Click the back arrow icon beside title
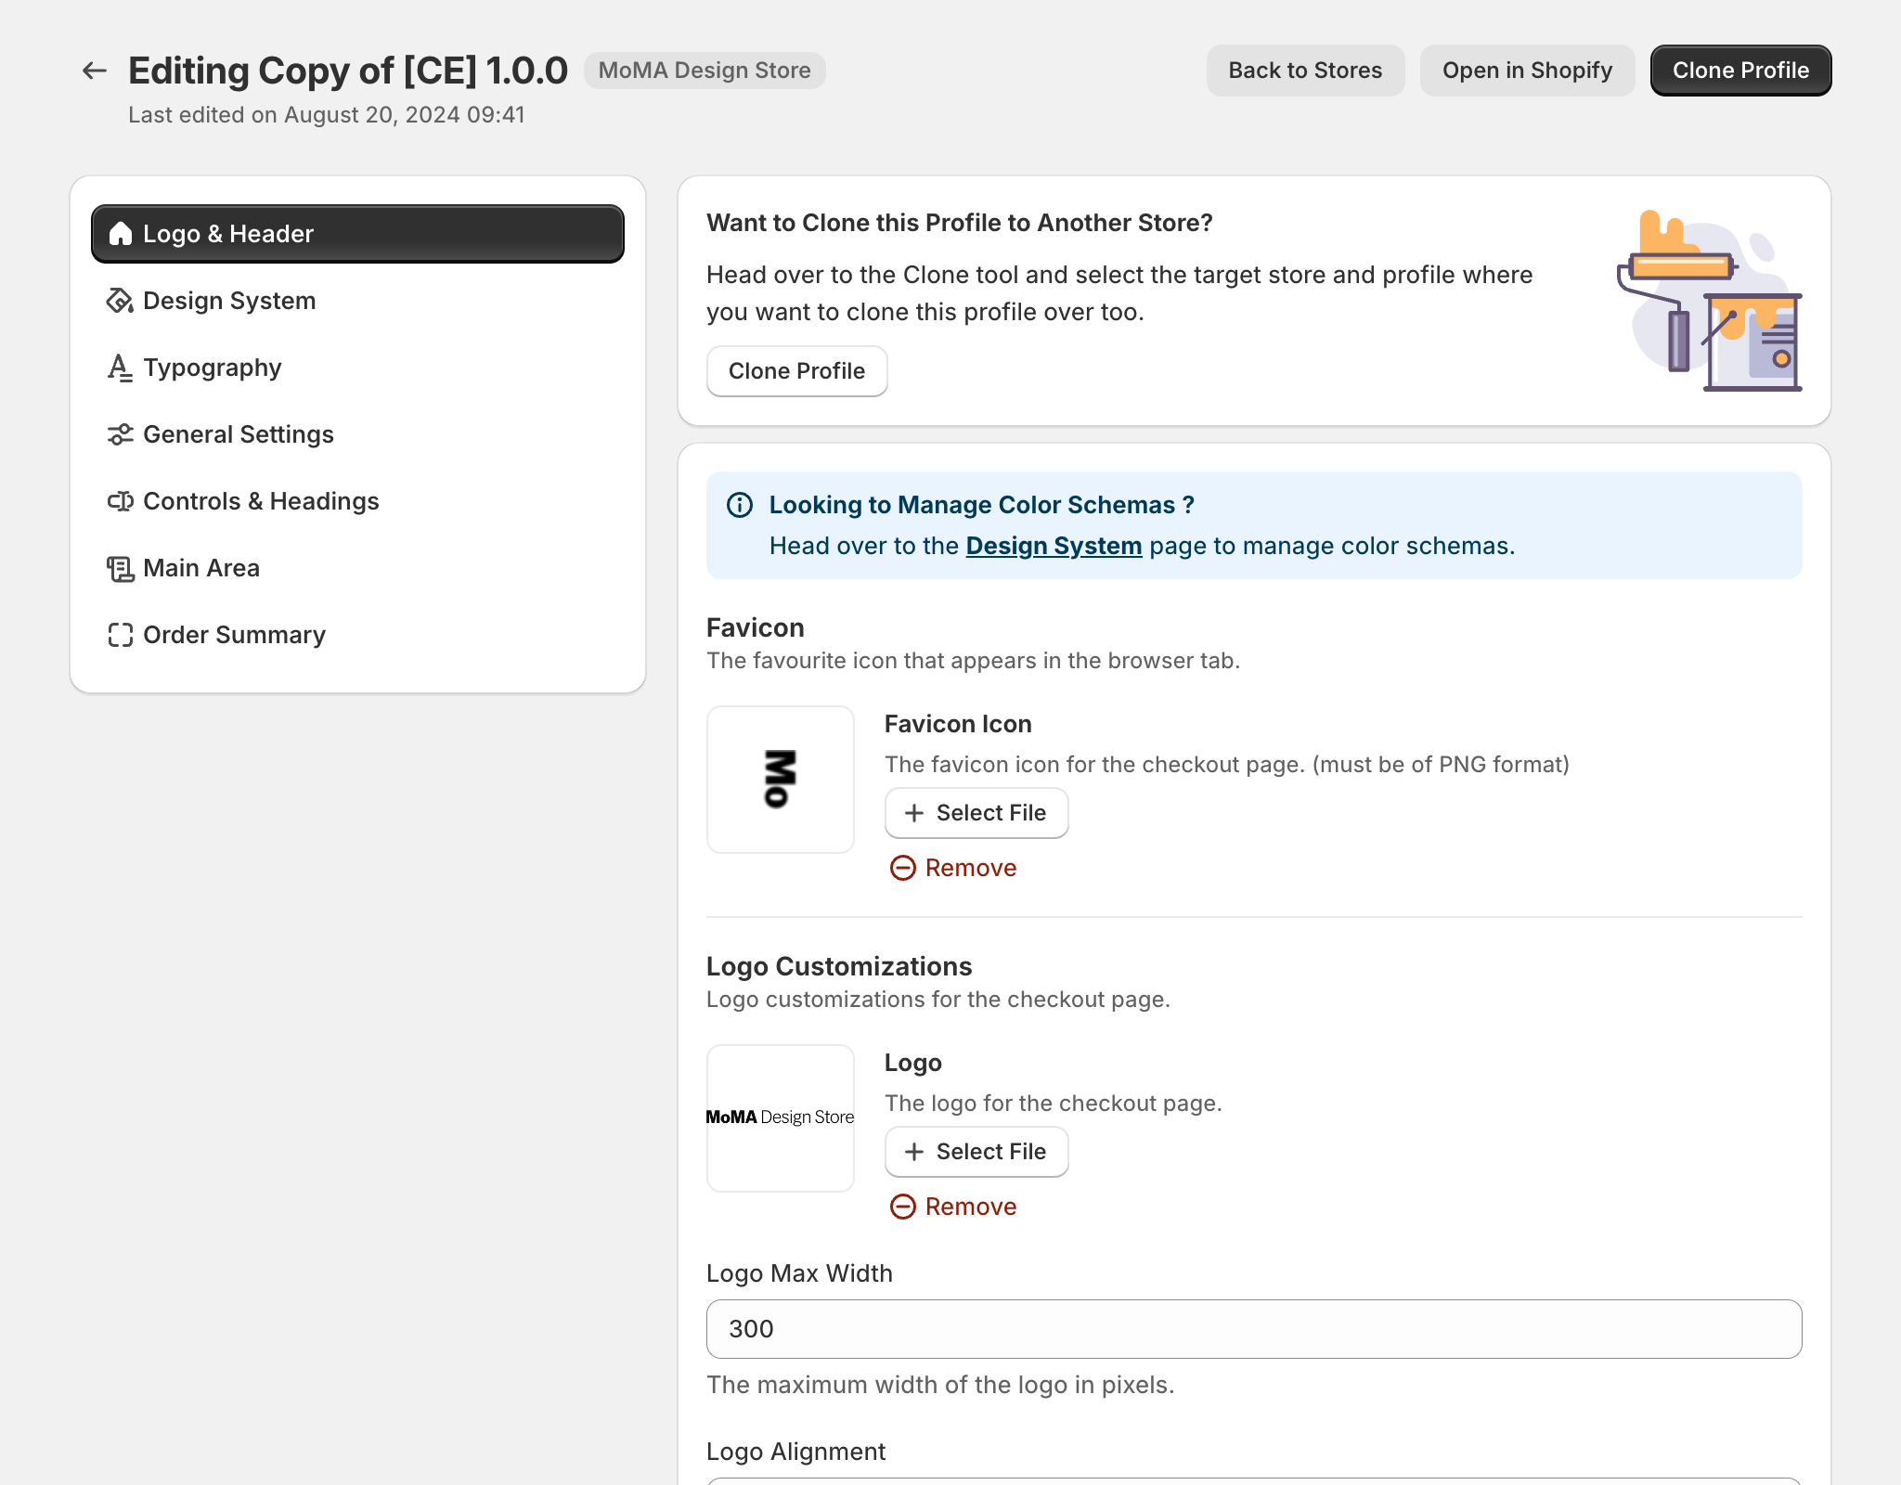Image resolution: width=1901 pixels, height=1485 pixels. [x=94, y=71]
